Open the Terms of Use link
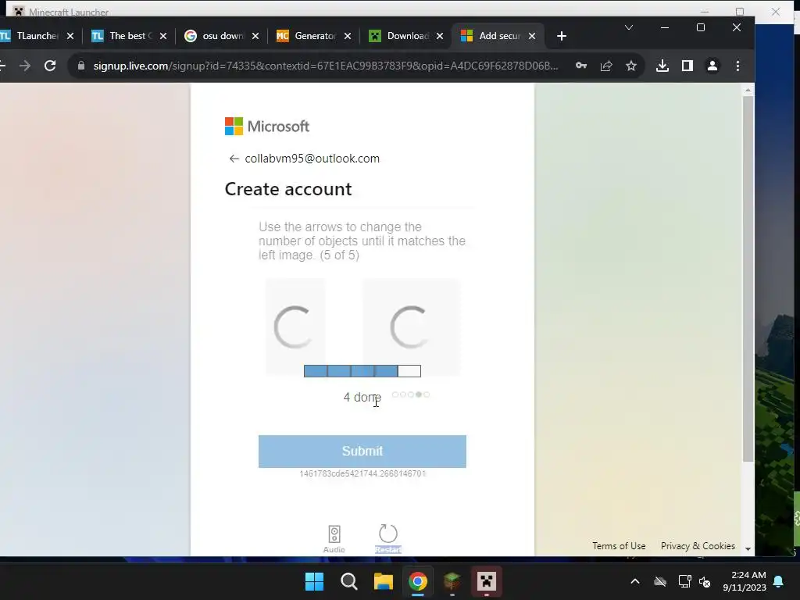Screen dimensions: 800x600 pos(619,546)
